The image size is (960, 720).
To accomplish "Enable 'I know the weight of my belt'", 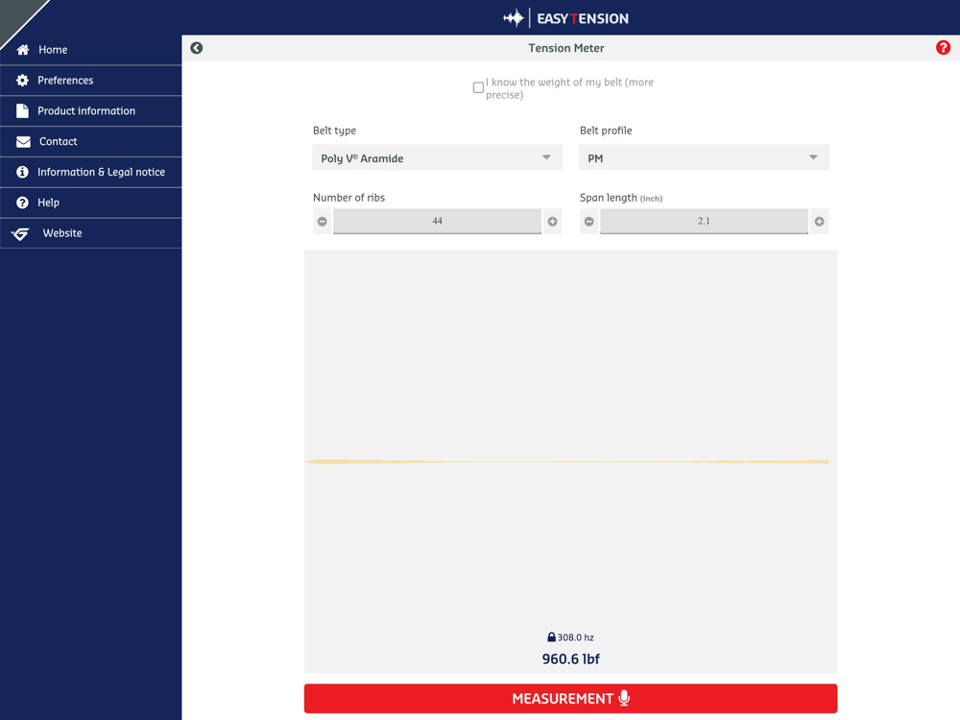I will click(x=478, y=87).
